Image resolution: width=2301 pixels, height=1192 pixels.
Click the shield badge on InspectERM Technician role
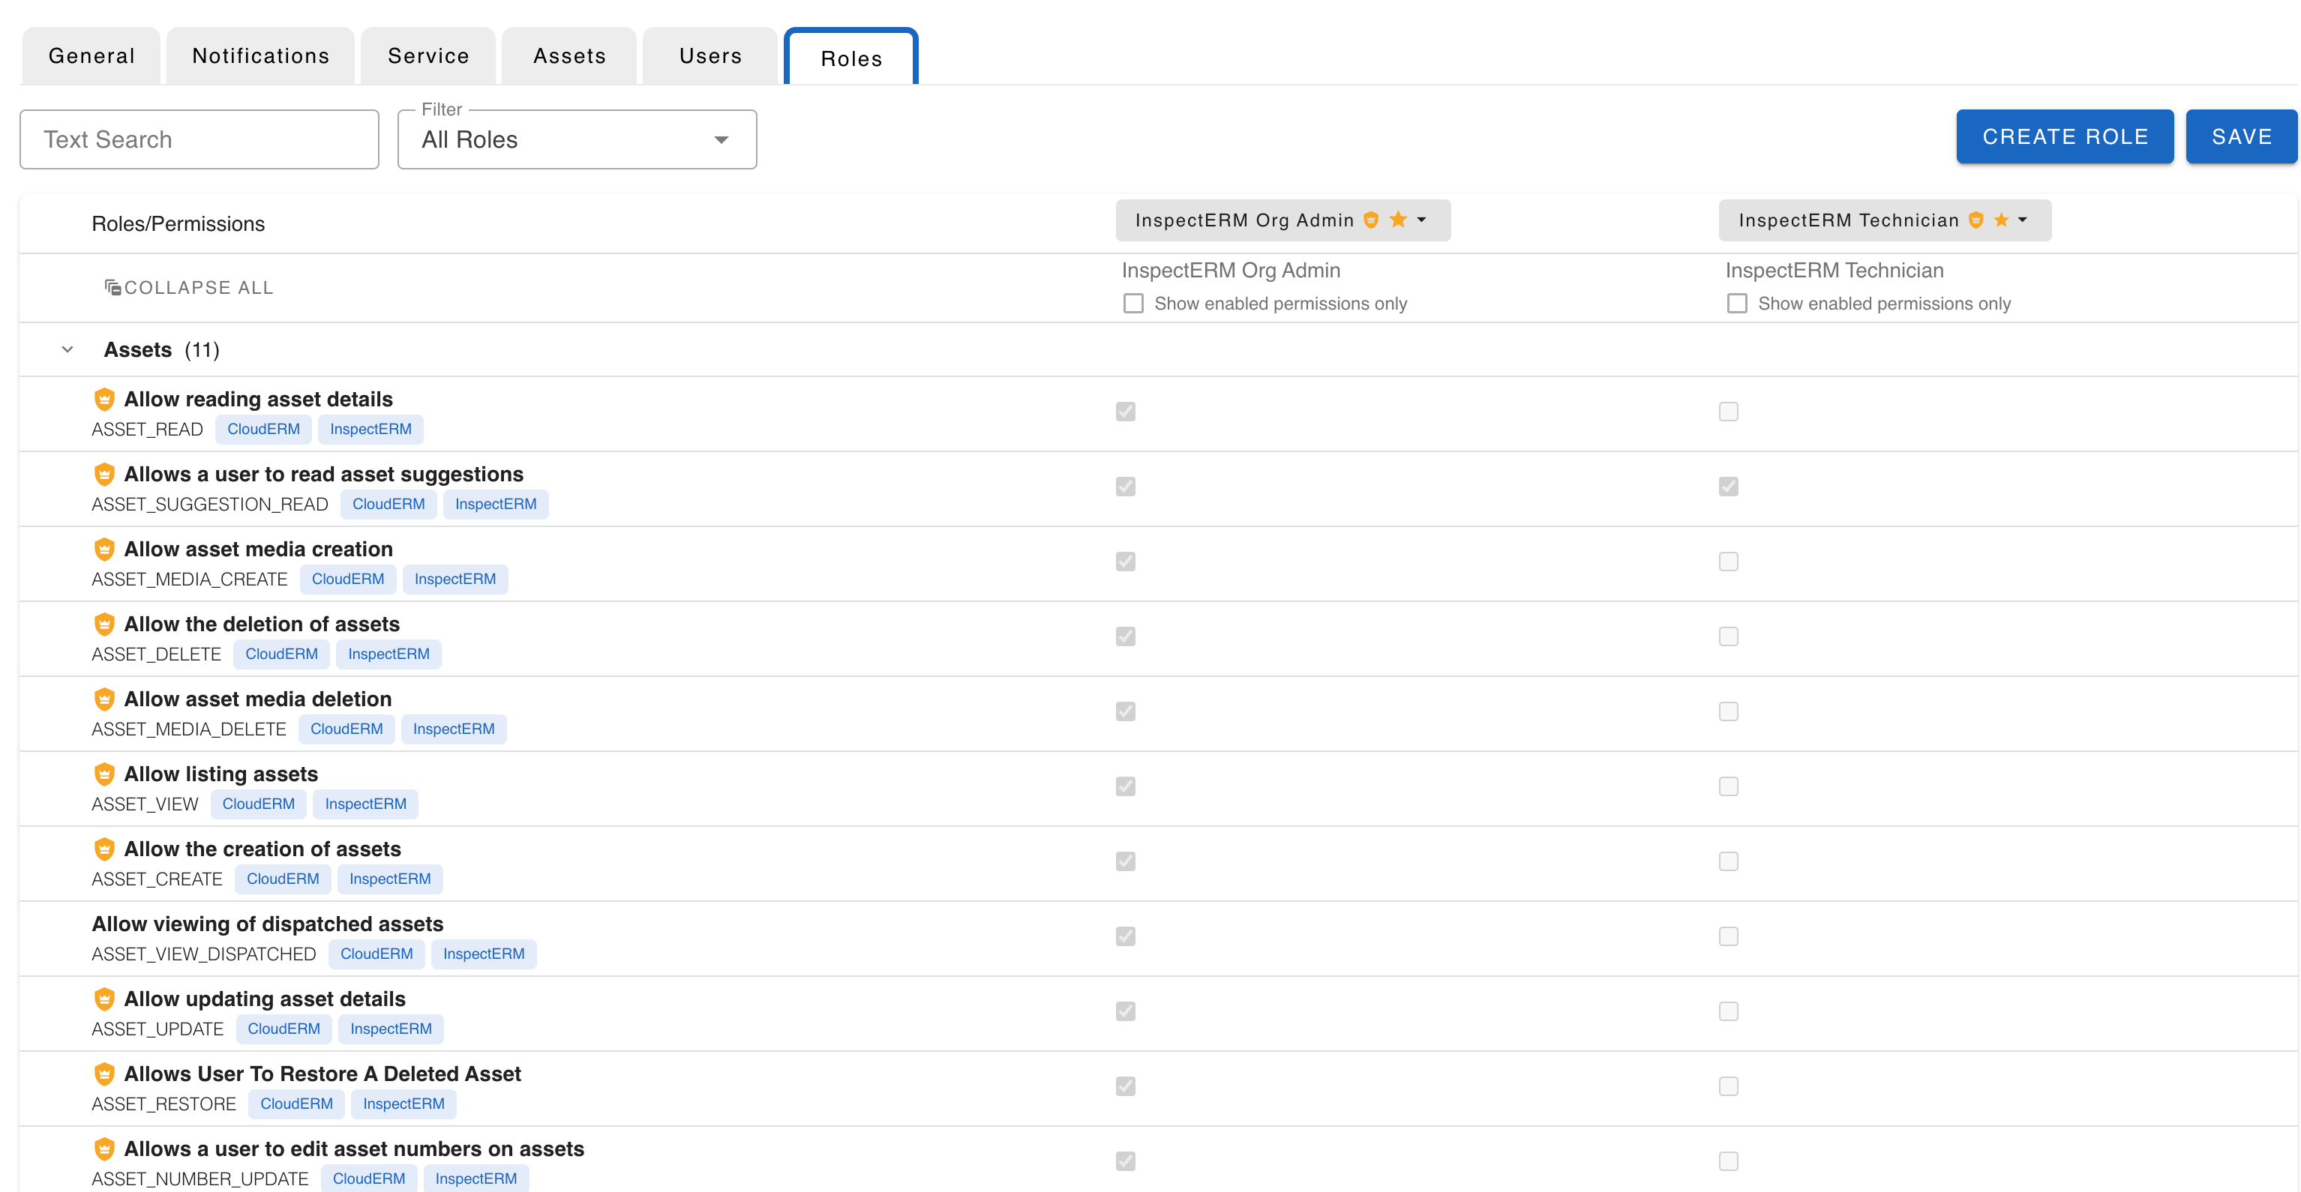[1975, 220]
